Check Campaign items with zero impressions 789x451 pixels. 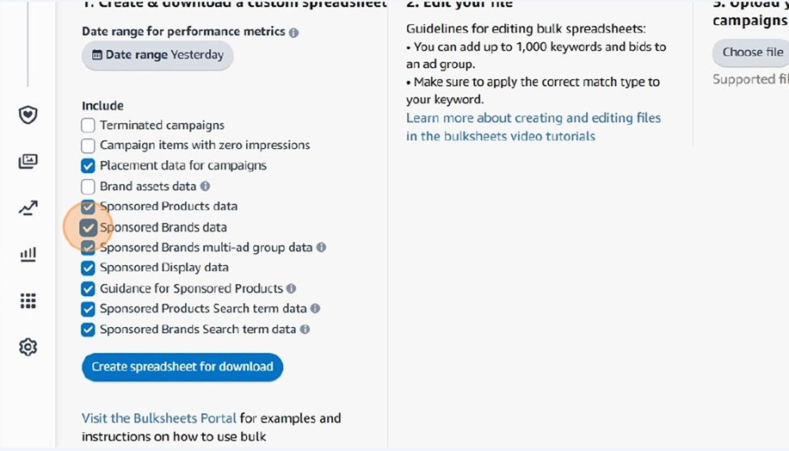tap(88, 145)
